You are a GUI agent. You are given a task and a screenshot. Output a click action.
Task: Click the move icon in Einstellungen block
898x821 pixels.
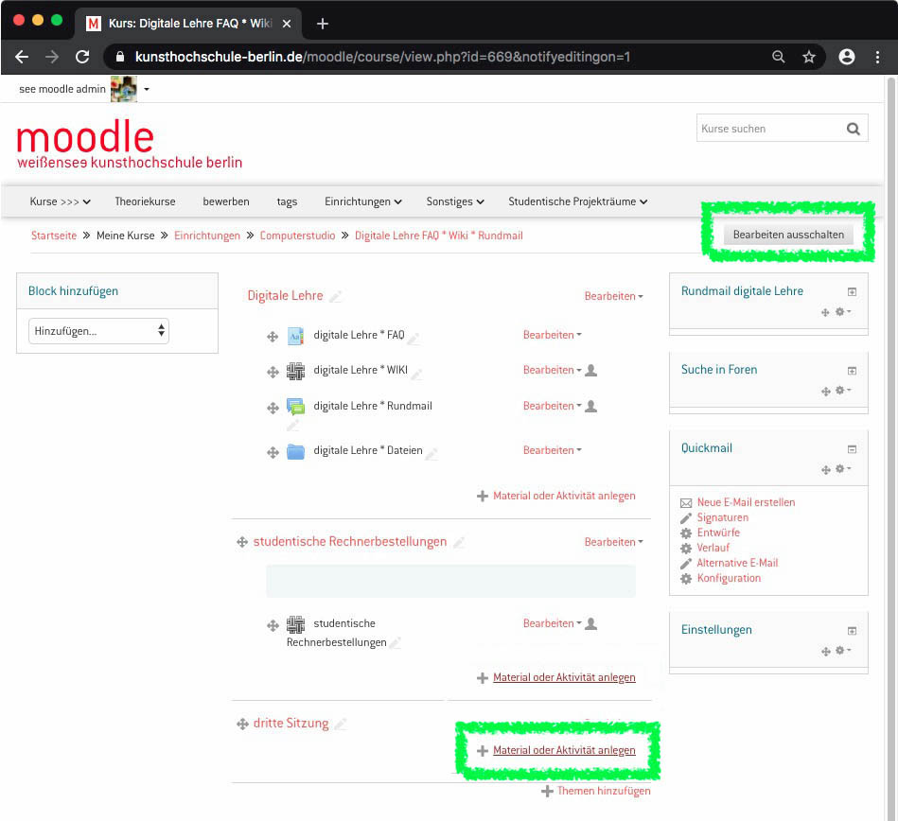[x=825, y=652]
